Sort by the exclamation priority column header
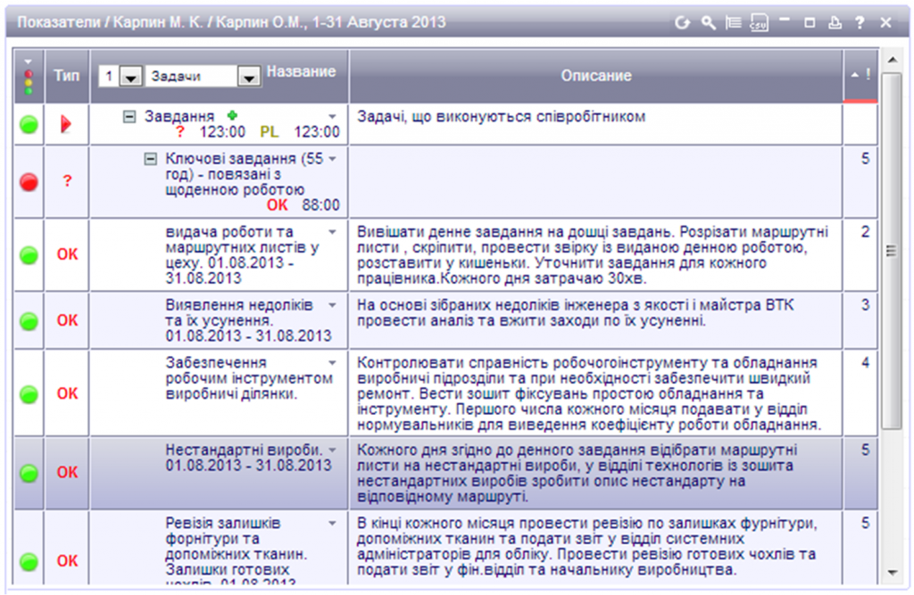This screenshot has width=914, height=595. pos(860,75)
